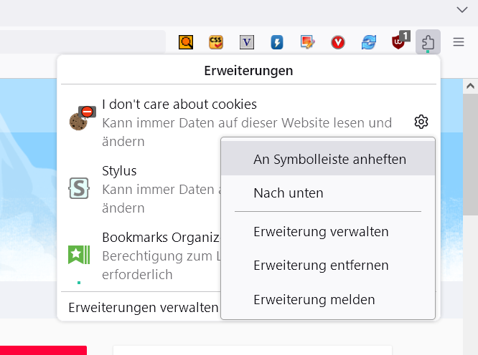Choose "Nach unten" from context menu

pos(289,193)
